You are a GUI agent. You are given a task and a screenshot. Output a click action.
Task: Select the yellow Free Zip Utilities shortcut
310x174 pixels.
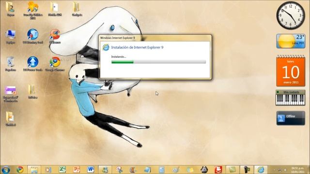pos(33,10)
